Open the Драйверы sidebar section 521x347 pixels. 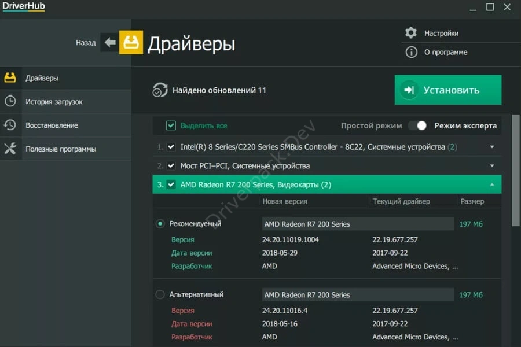click(65, 77)
